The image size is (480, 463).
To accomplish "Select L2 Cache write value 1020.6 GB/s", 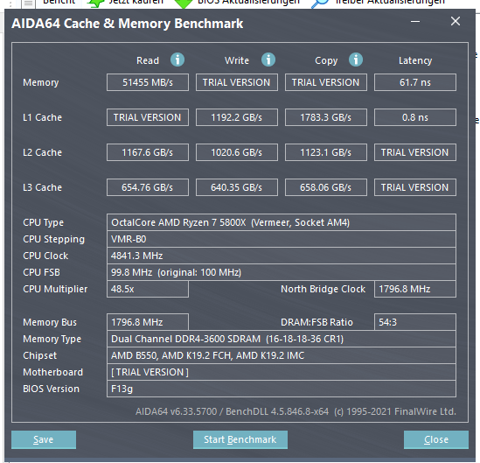I will 237,152.
